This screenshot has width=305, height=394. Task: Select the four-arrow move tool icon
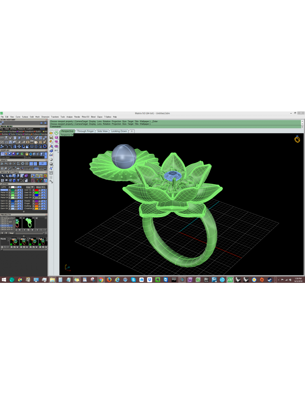pyautogui.click(x=19, y=146)
